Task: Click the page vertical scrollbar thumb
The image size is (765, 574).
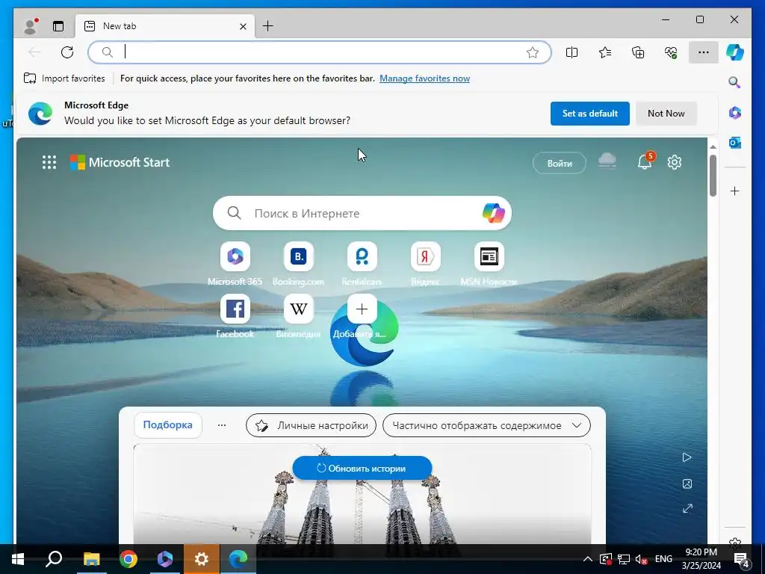Action: click(713, 176)
